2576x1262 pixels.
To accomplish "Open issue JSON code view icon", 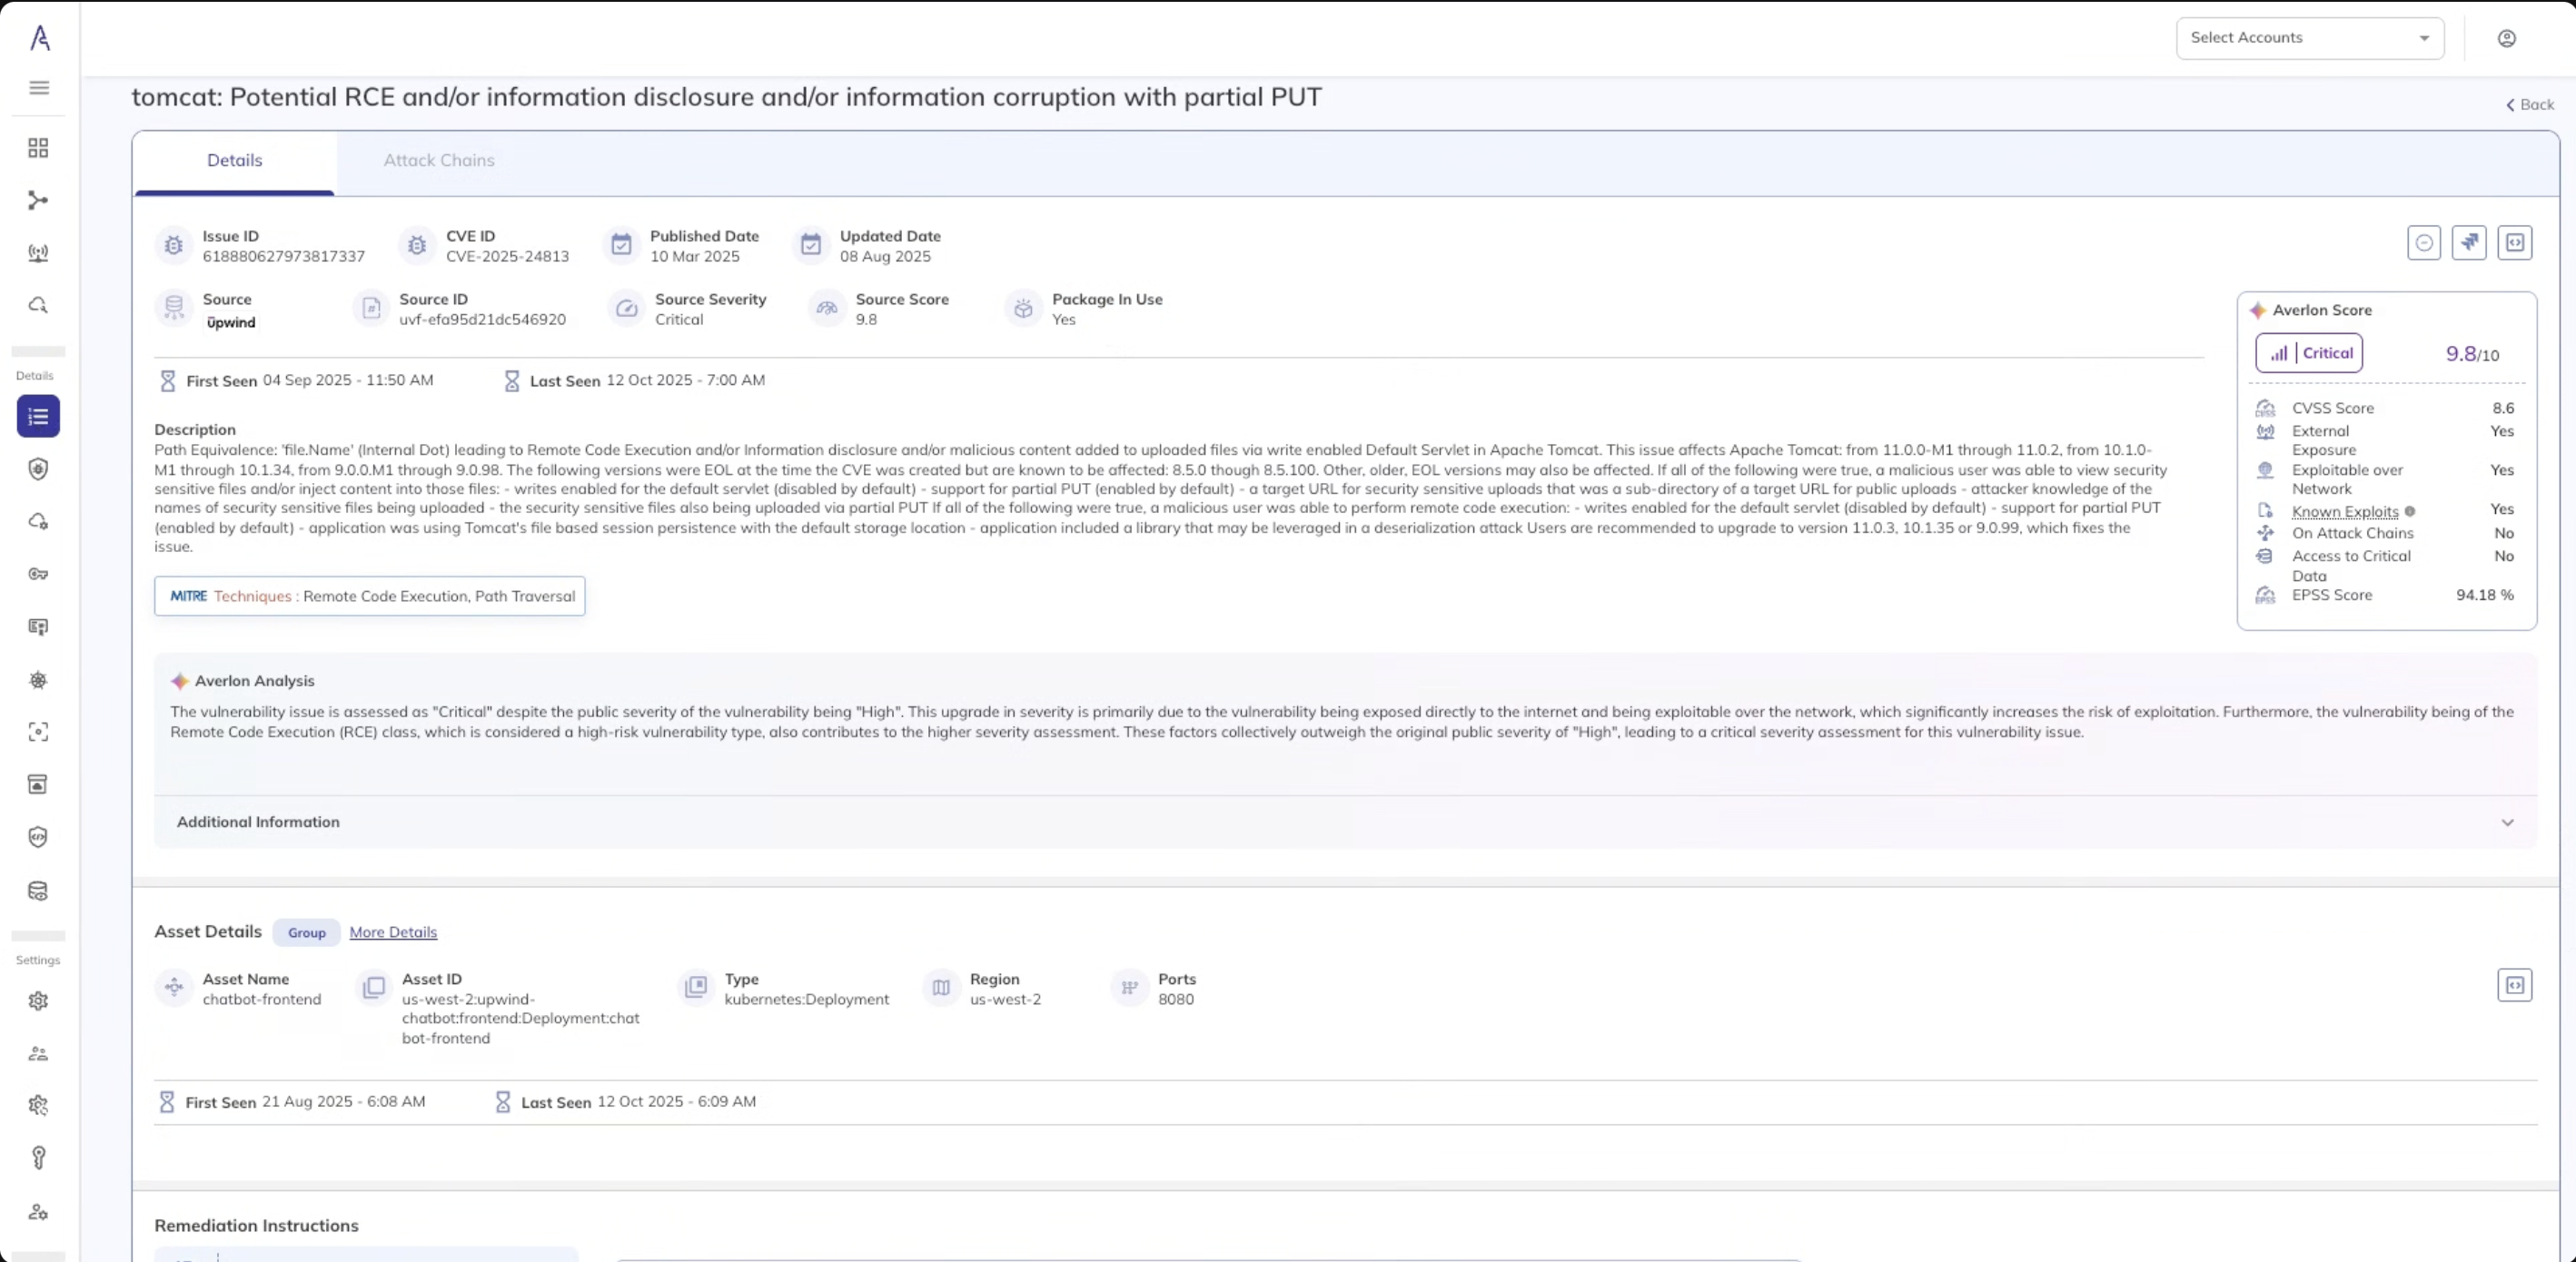I will coord(2514,242).
